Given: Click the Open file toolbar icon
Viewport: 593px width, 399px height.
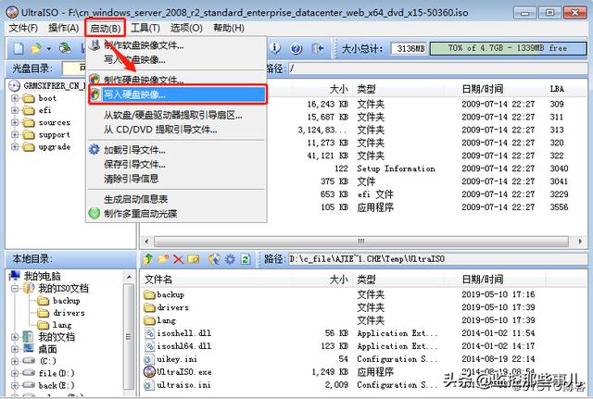Looking at the screenshot, I should [x=36, y=48].
